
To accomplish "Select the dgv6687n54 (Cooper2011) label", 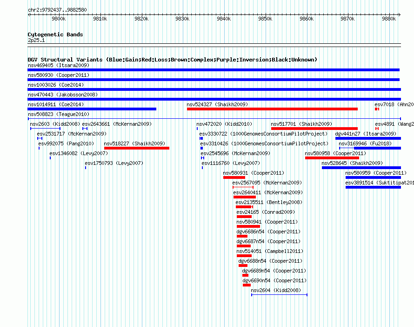I will tap(268, 241).
